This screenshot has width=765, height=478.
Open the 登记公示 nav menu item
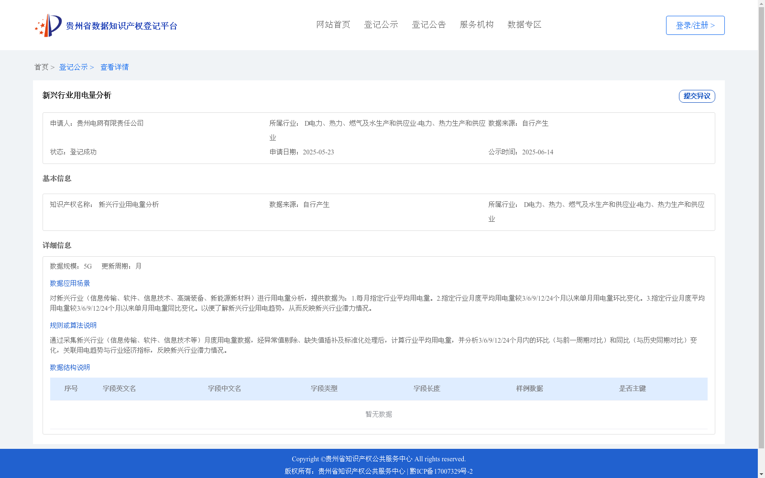(x=381, y=24)
